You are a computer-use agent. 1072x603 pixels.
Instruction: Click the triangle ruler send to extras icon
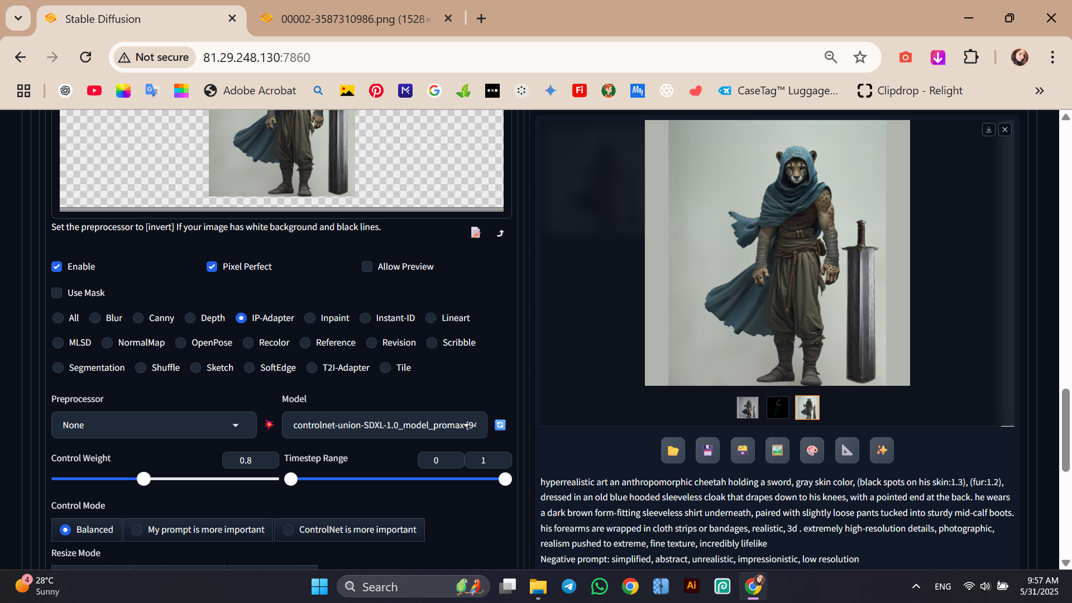tap(847, 451)
